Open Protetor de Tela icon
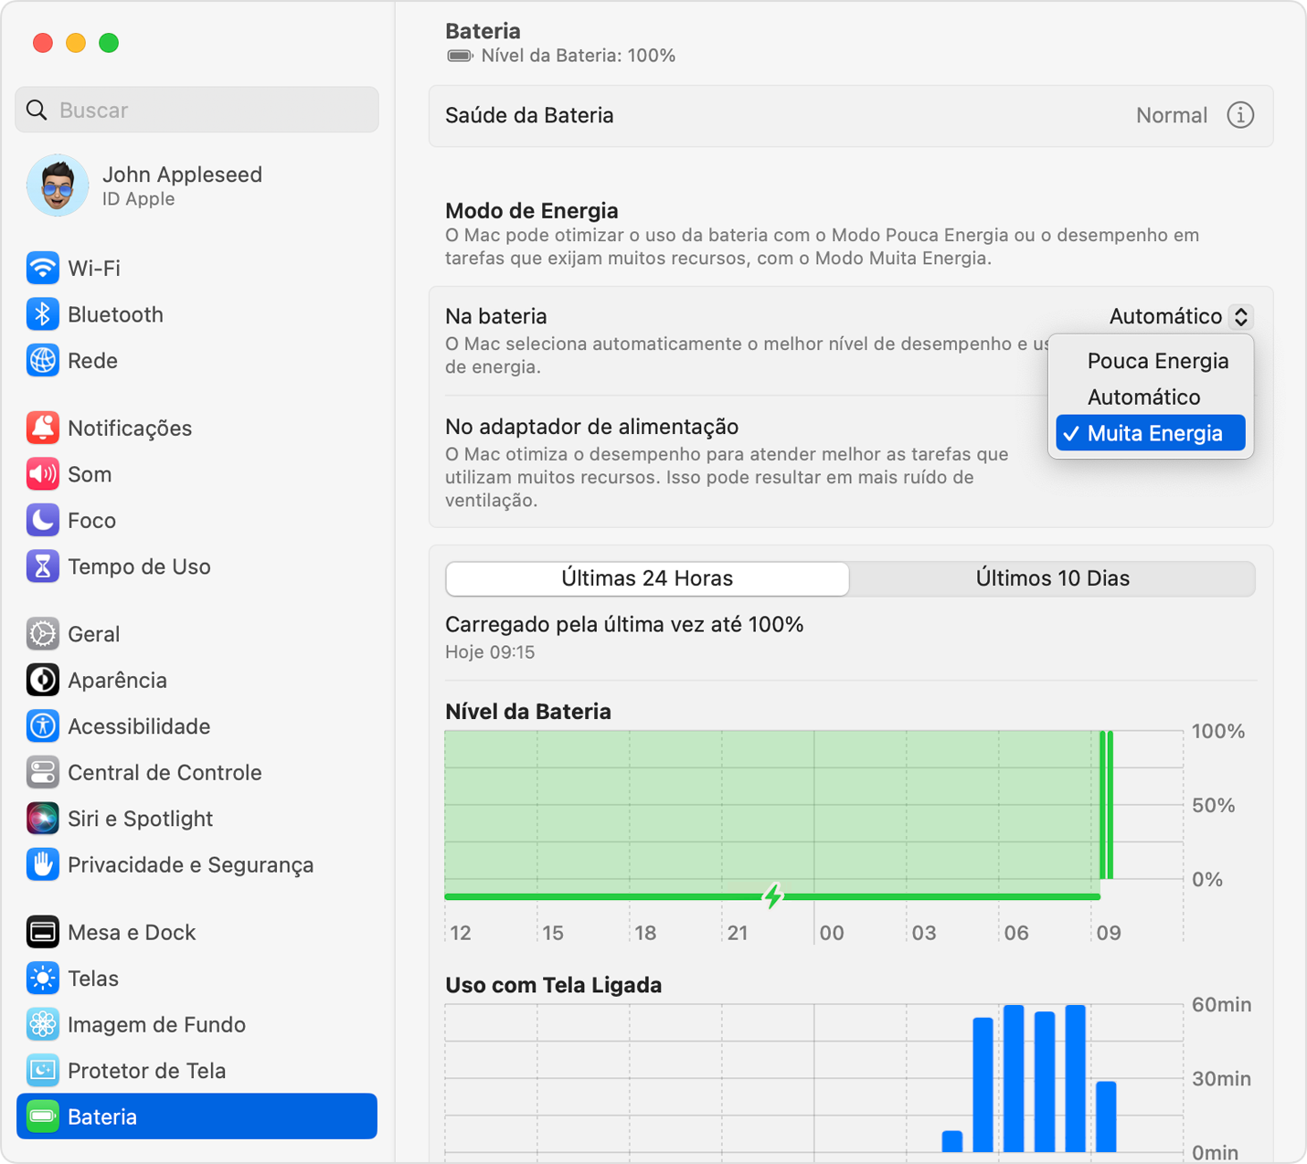1307x1164 pixels. click(42, 1071)
